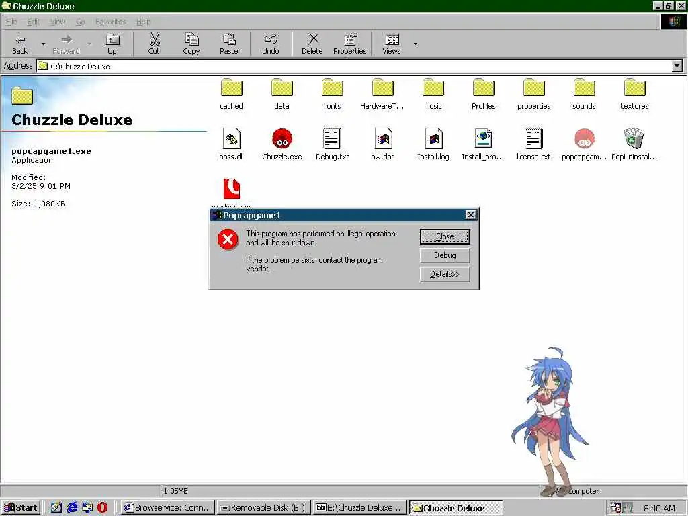This screenshot has height=516, width=688.
Task: Go up one folder with Up
Action: point(112,44)
